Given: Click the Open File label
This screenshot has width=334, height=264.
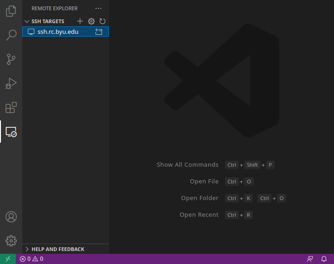Looking at the screenshot, I should [x=204, y=182].
